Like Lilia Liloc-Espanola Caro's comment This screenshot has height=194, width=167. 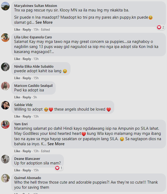[x=17, y=59]
